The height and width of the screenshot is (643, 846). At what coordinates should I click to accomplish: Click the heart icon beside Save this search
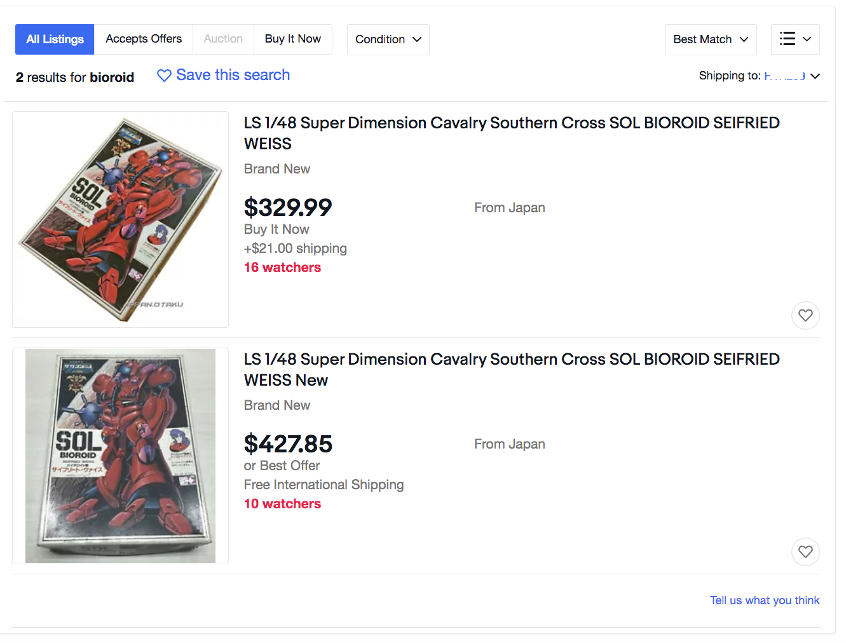[164, 76]
